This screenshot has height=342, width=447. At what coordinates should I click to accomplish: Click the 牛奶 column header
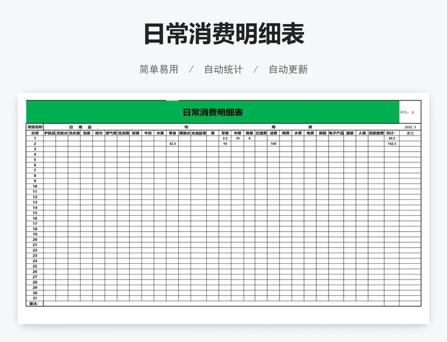point(148,133)
